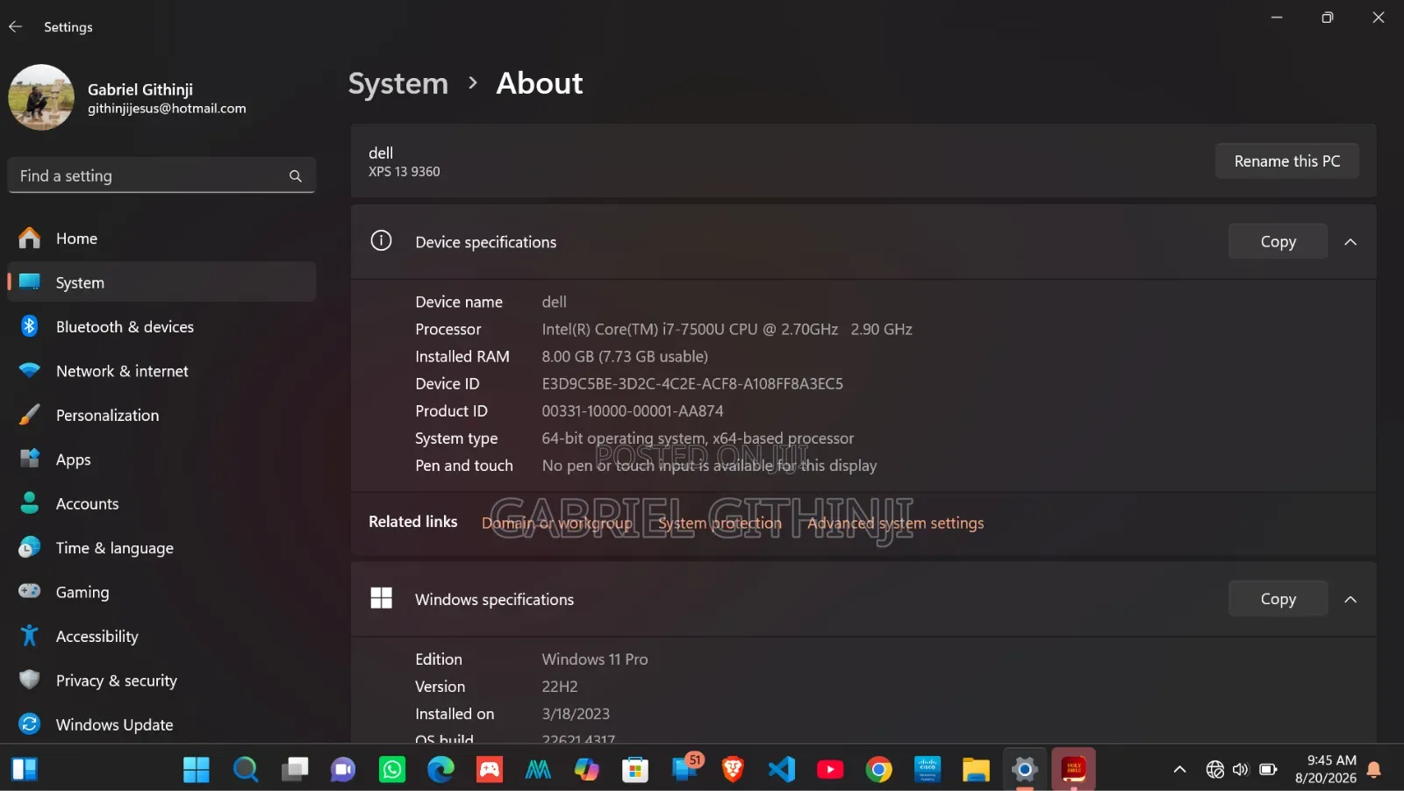This screenshot has height=791, width=1404.
Task: Click the Find a setting search box
Action: point(161,175)
